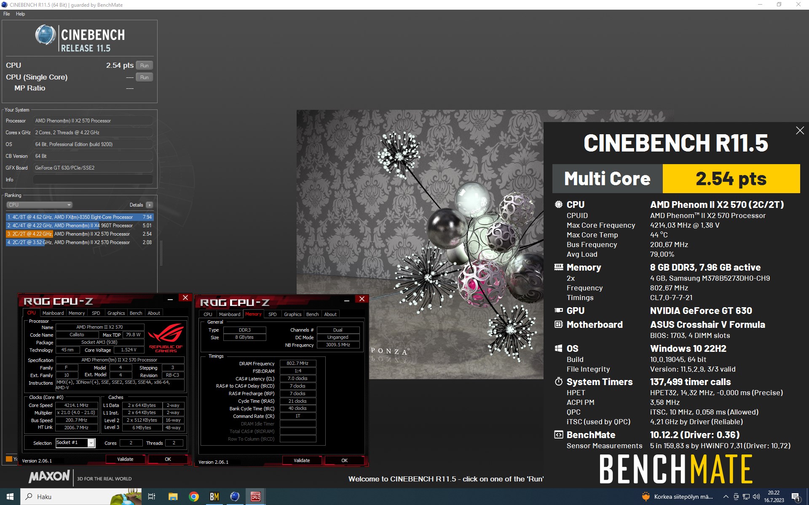Run the CPU Single Core benchmark
Viewport: 809px width, 505px height.
click(145, 77)
